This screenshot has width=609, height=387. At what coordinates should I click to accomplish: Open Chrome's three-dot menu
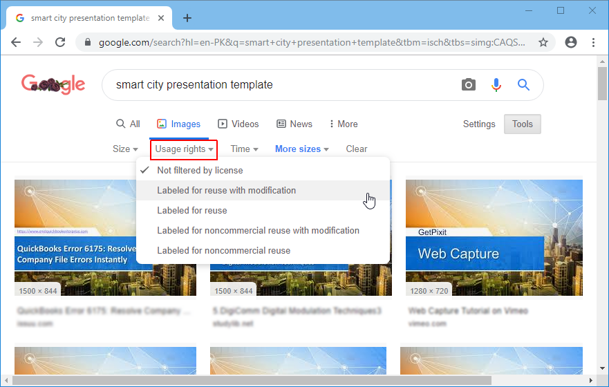(x=593, y=42)
